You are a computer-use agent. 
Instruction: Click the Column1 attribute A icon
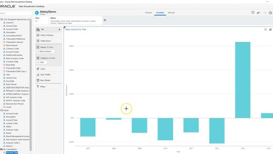4,23
